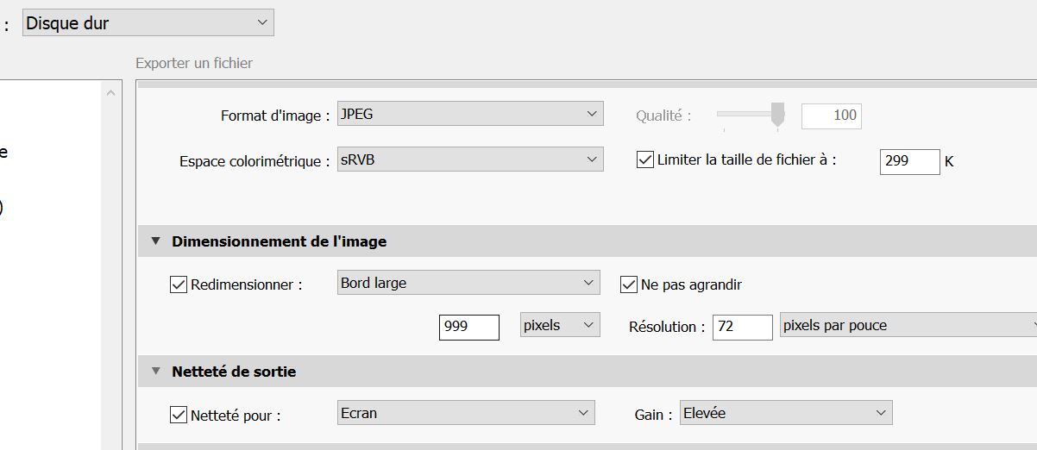1037x450 pixels.
Task: Click the dimension field showing 999
Action: (468, 327)
